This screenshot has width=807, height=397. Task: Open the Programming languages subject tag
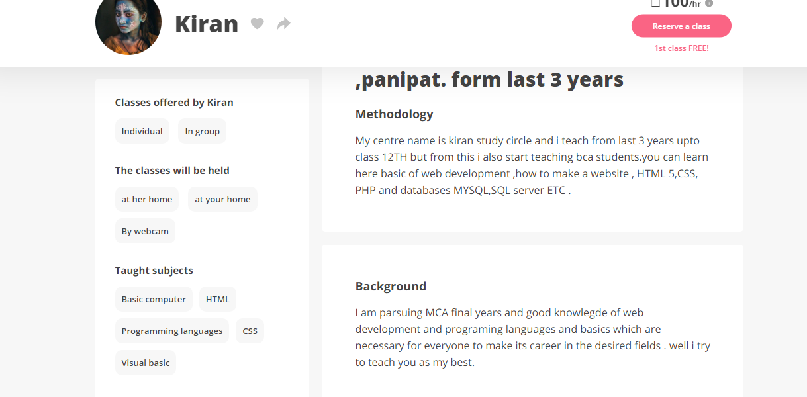(172, 331)
